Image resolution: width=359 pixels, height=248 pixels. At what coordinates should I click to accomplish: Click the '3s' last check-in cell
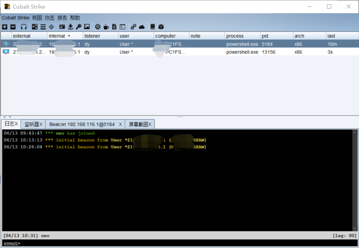[342, 52]
